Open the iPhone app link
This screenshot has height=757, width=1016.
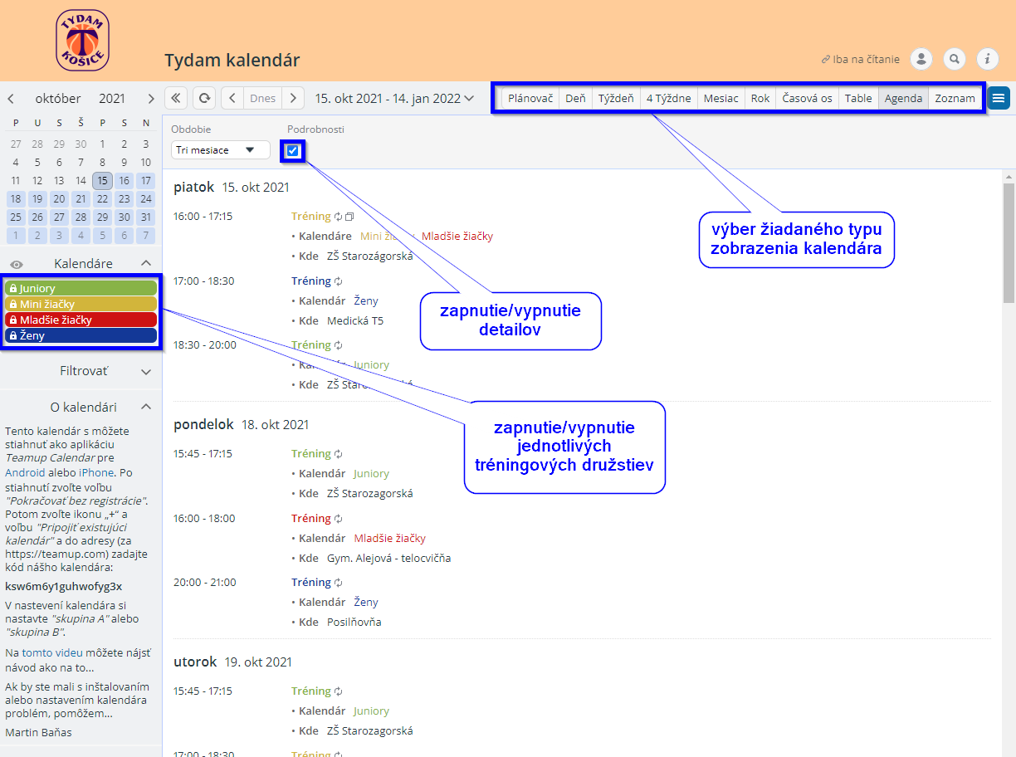pyautogui.click(x=96, y=472)
